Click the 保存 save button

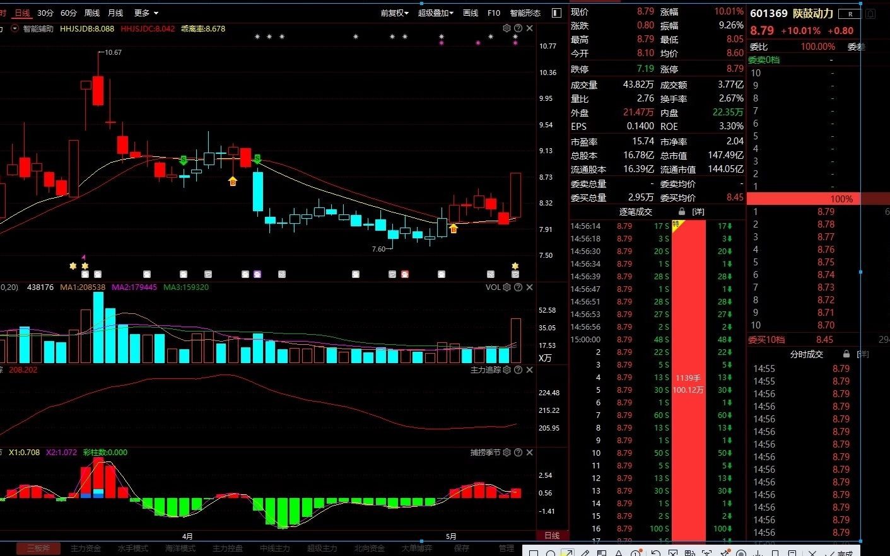tap(462, 548)
